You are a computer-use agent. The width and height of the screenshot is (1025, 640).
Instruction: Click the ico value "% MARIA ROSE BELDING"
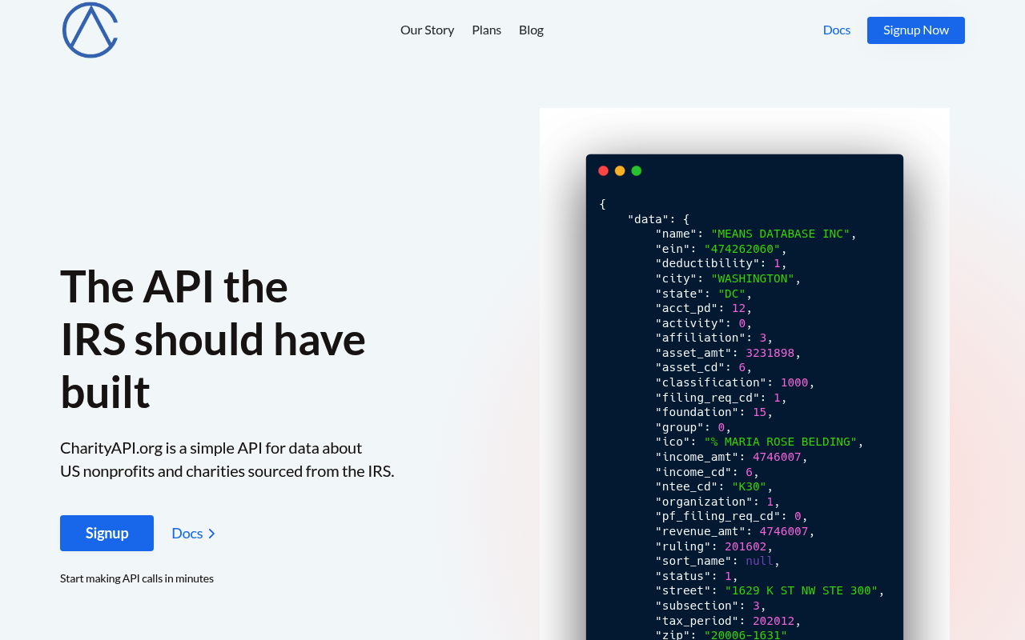point(781,442)
